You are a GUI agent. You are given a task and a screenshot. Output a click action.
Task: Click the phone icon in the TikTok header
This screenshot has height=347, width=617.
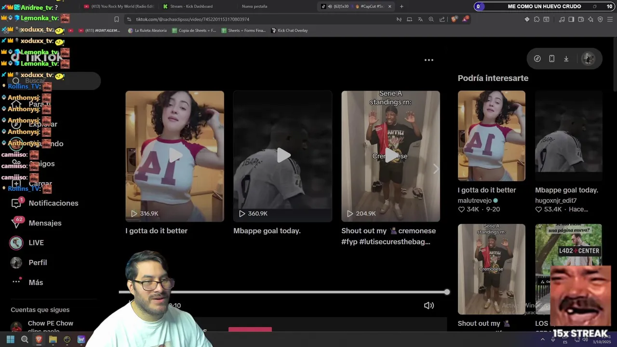coord(552,59)
